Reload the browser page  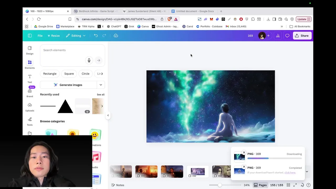tap(39, 19)
